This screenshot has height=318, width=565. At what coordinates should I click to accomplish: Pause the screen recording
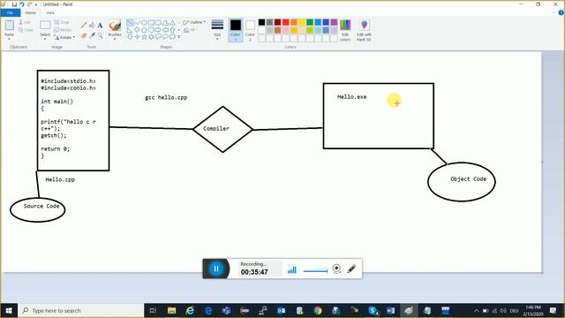[215, 269]
